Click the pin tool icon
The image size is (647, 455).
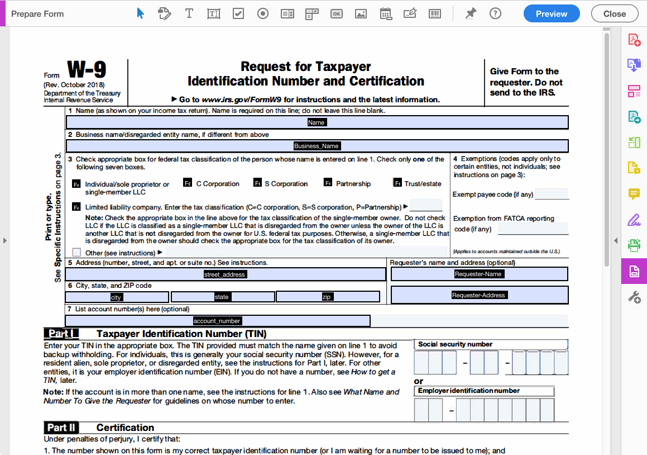(x=471, y=13)
